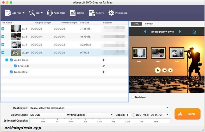This screenshot has height=132, width=205.
Task: Click the Copies number field
Action: 129,115
